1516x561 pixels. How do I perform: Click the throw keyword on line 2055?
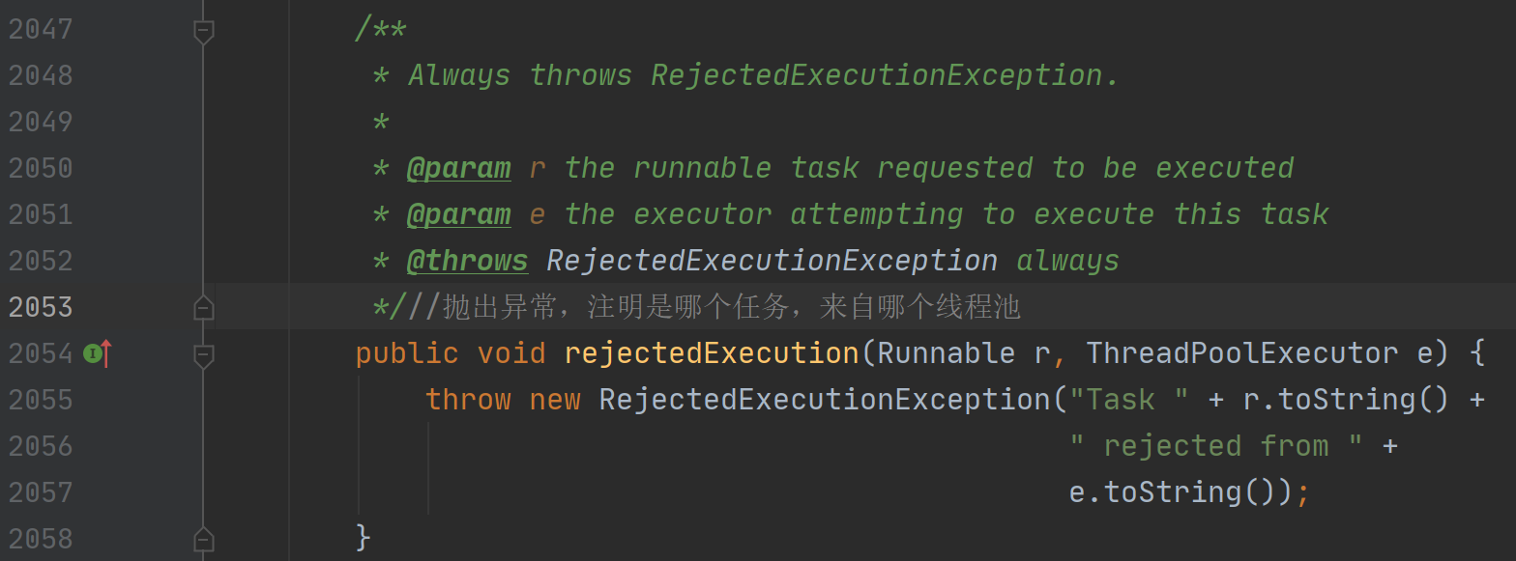coord(468,400)
